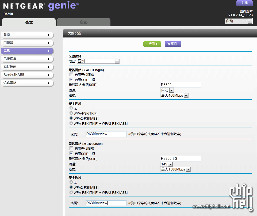Select the 无线 wireless menu item
Viewport: 257px width, 216px height.
click(x=27, y=51)
